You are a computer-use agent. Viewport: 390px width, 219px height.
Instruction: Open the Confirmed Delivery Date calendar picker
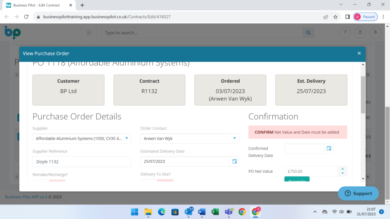click(x=329, y=148)
